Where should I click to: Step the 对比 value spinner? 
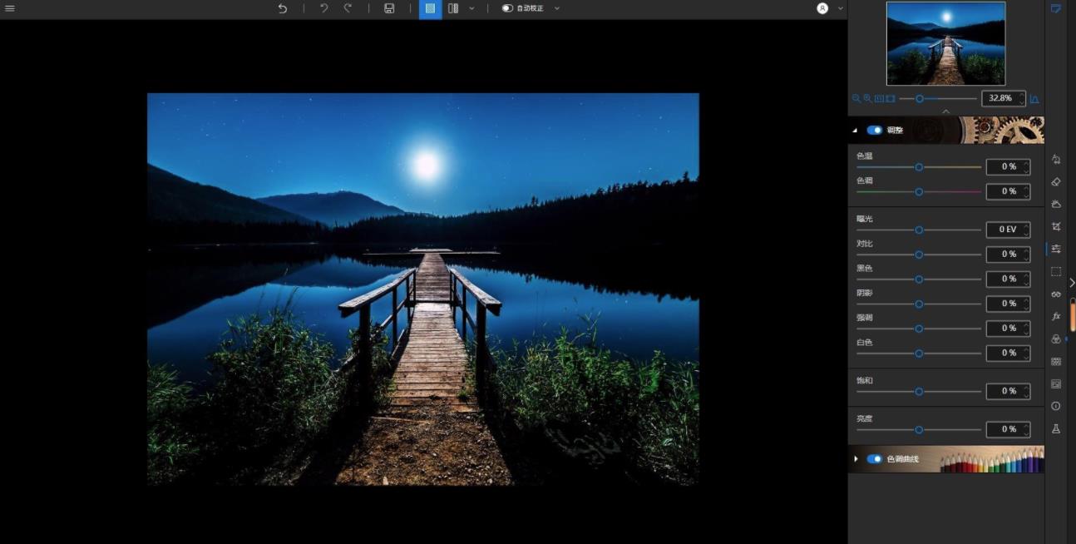[1026, 255]
